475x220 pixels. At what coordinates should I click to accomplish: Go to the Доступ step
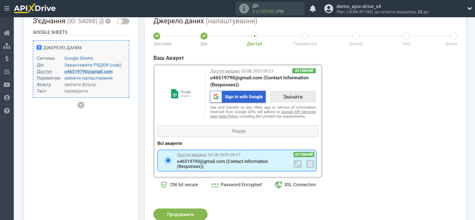tap(255, 36)
